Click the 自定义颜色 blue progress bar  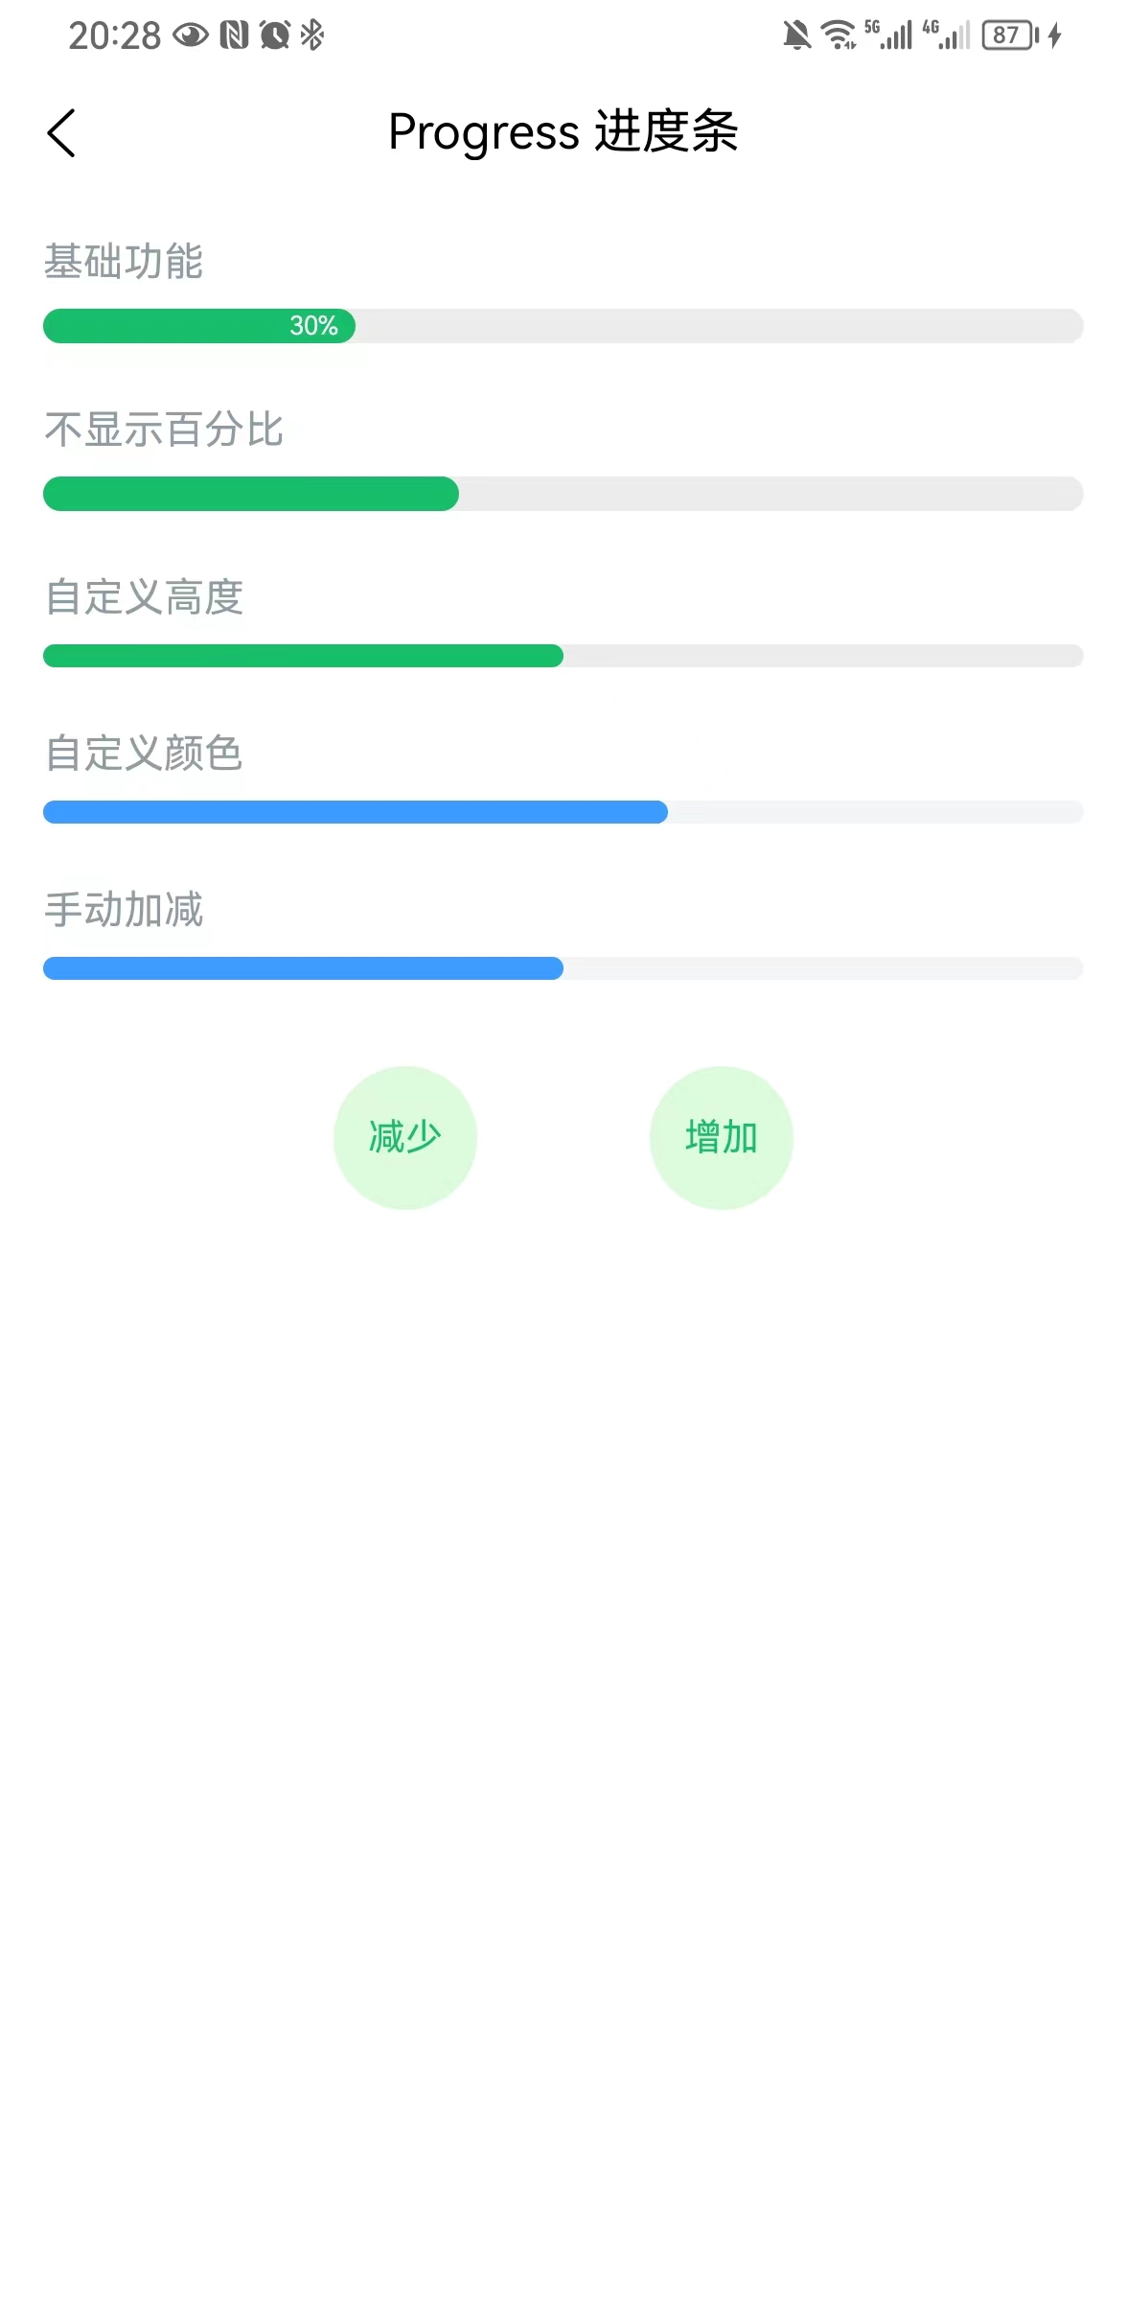pos(563,812)
